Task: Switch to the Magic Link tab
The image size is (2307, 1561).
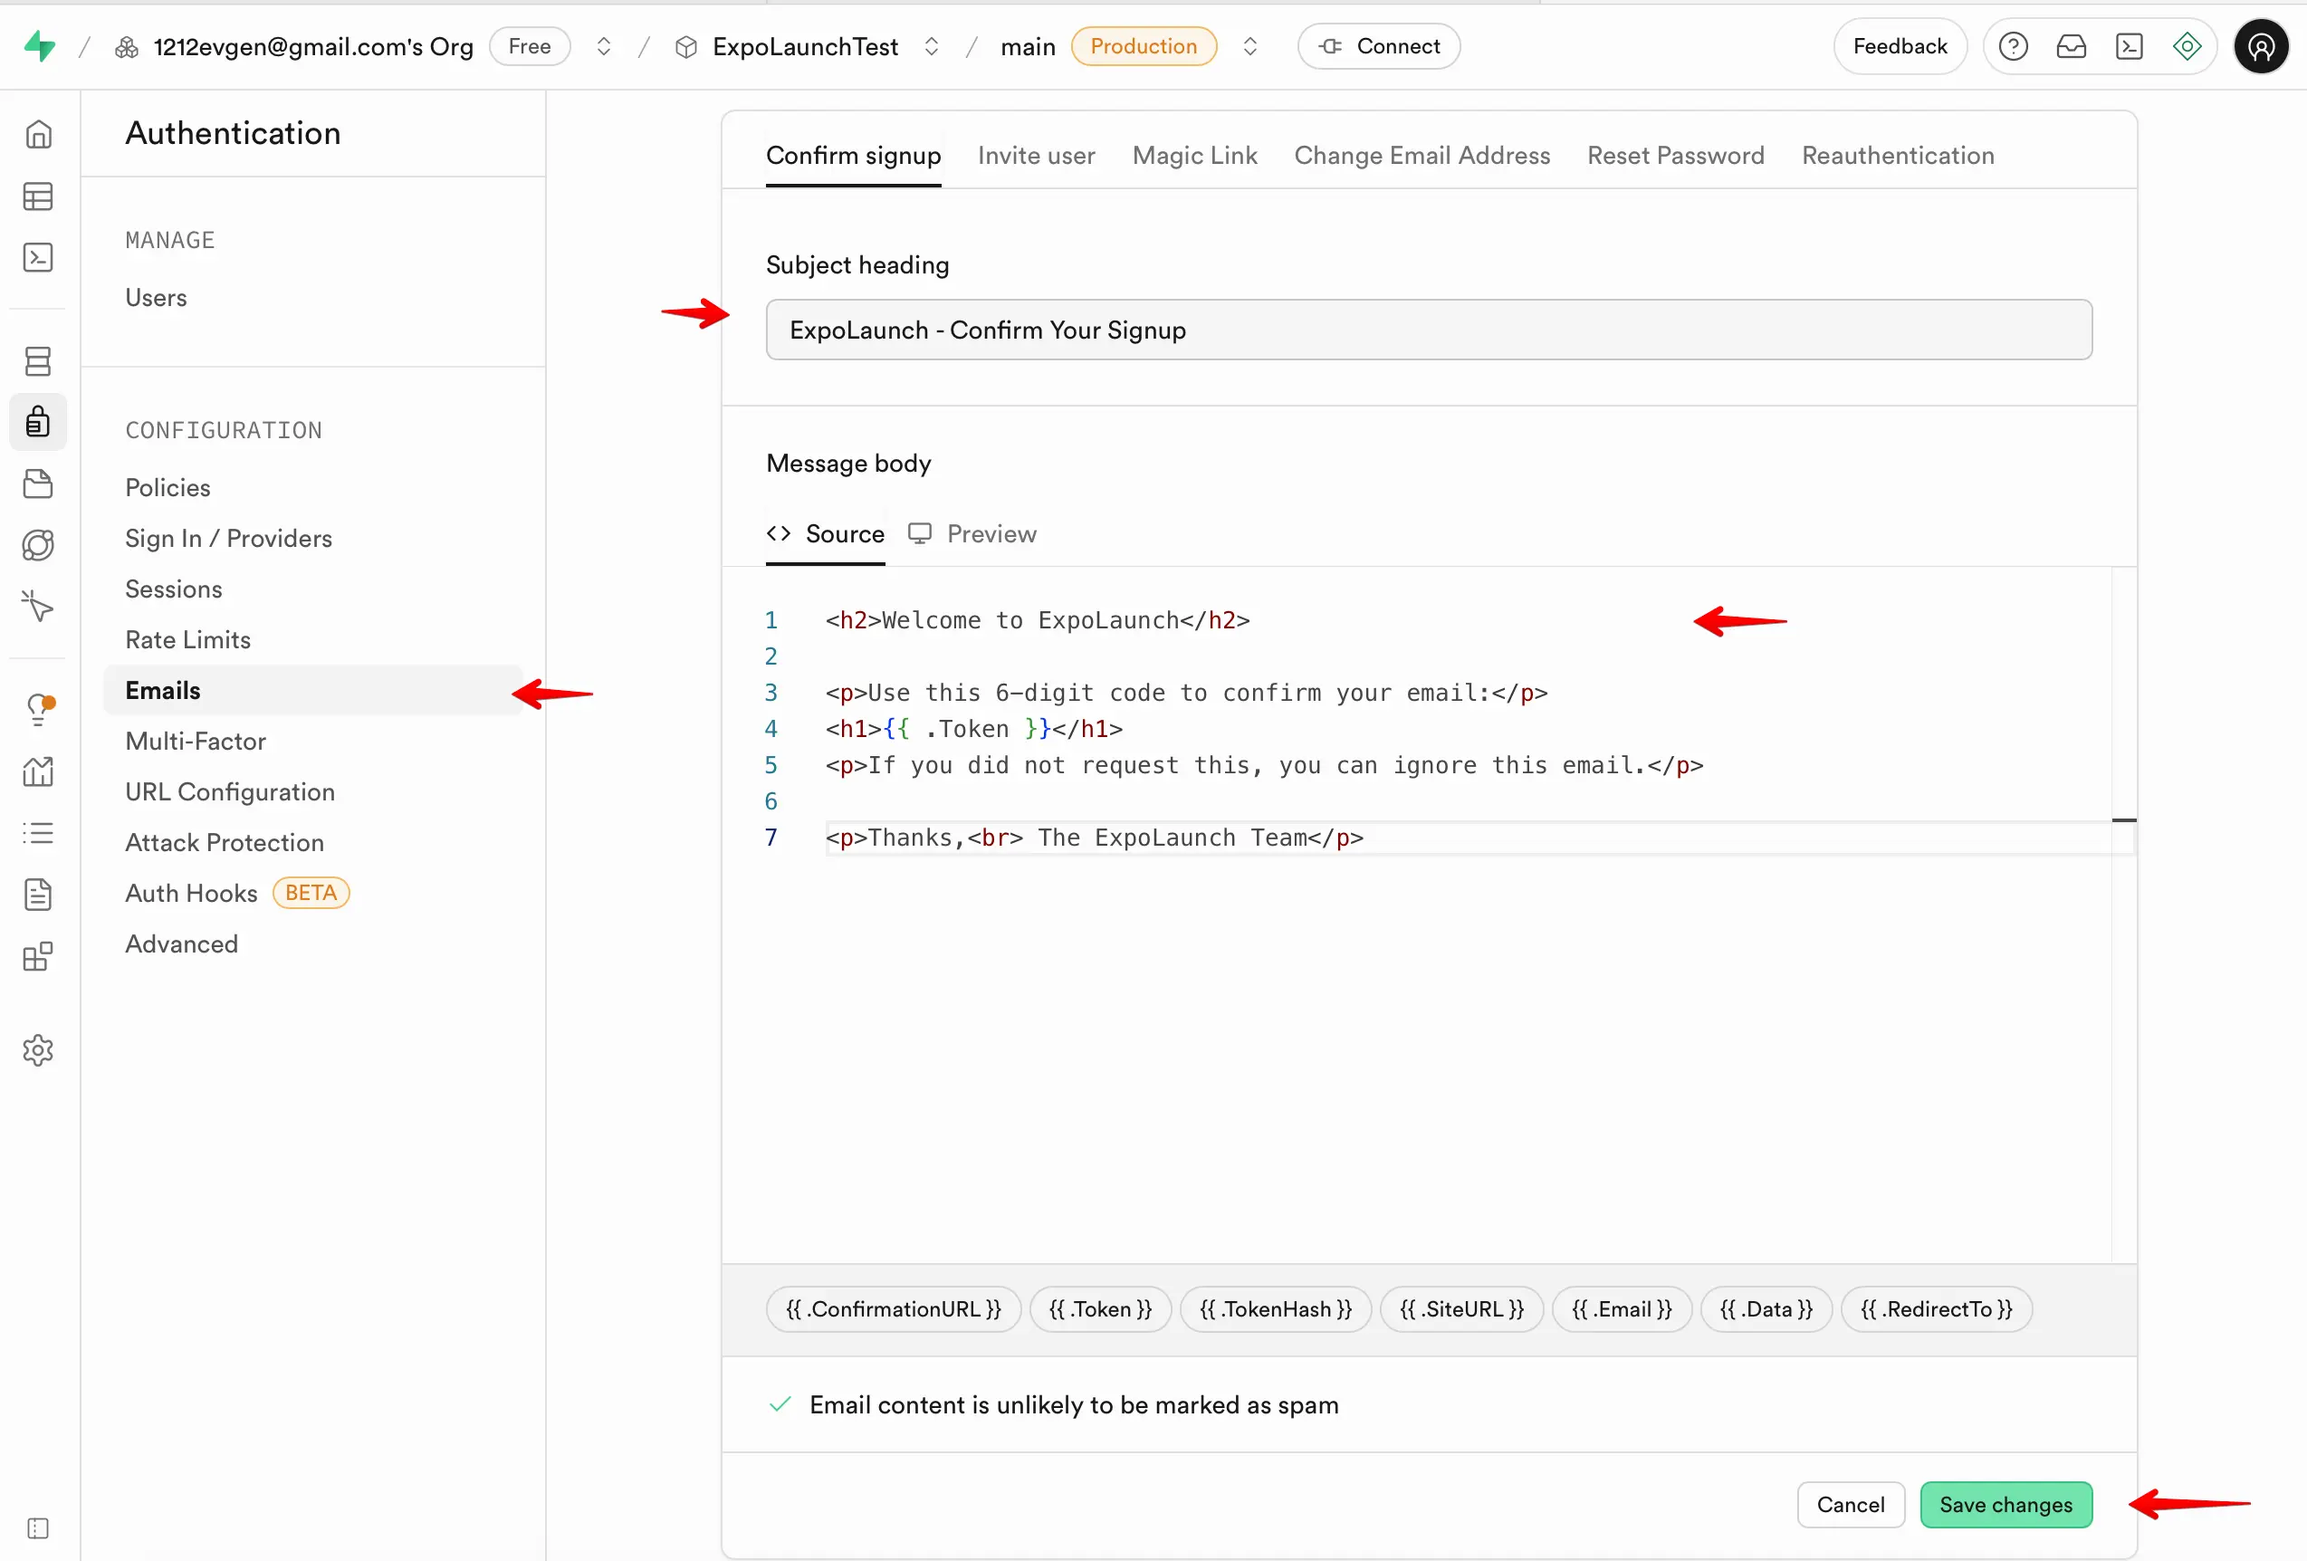Action: point(1194,156)
